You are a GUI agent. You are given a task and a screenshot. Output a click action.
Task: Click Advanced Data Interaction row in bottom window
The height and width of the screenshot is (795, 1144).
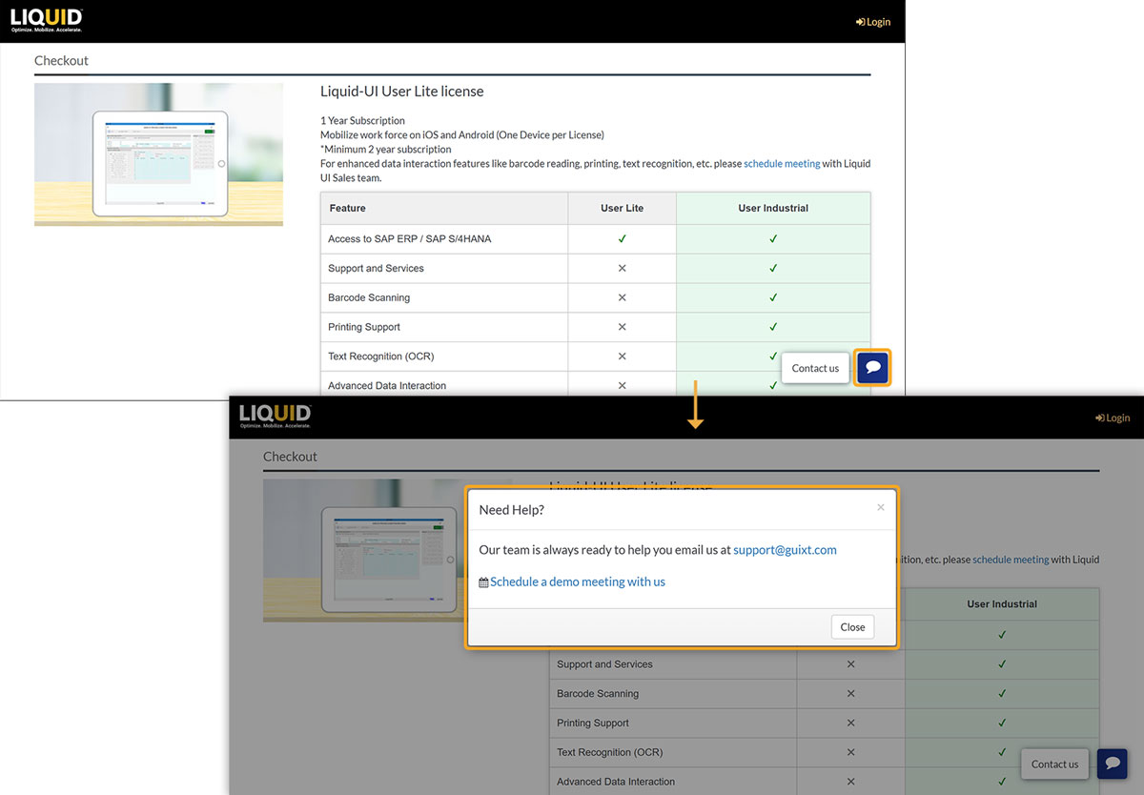(x=825, y=782)
